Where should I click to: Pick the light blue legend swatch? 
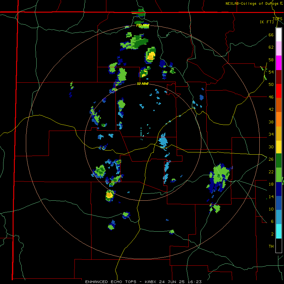pos(279,217)
